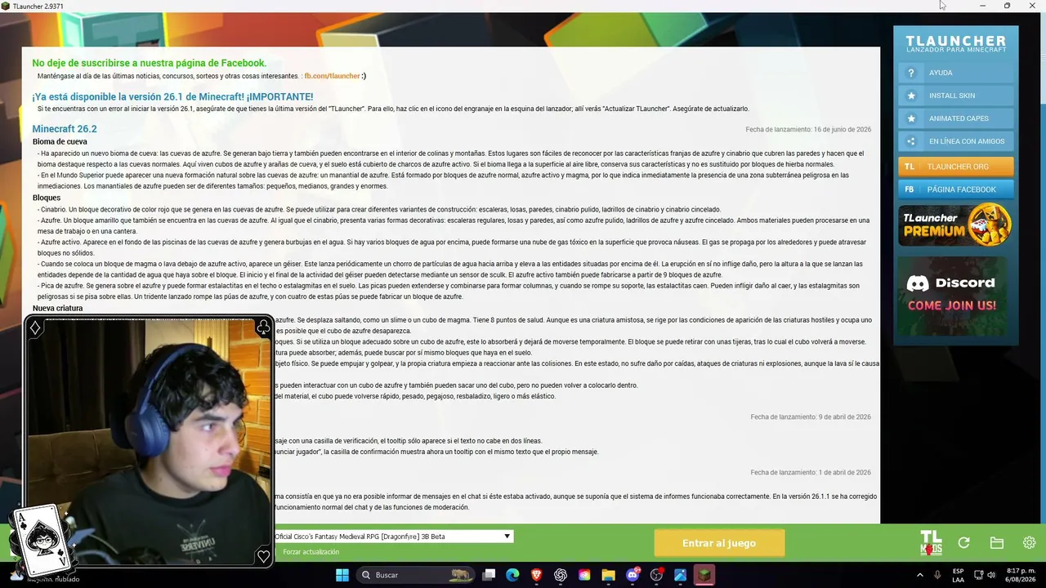Screen dimensions: 1046x588
Task: Open the TL Mods modpack manager
Action: (931, 543)
